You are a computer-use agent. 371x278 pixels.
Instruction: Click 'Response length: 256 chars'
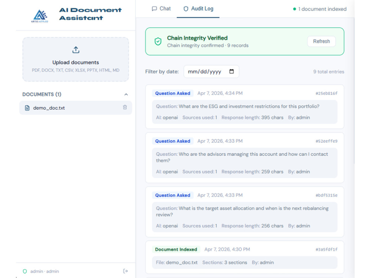coord(252,226)
